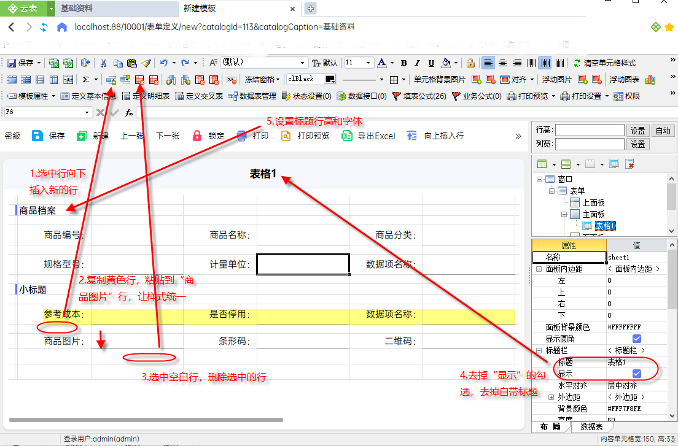Viewport: 678px width, 446px height.
Task: Toggle align left button
Action: [488, 63]
